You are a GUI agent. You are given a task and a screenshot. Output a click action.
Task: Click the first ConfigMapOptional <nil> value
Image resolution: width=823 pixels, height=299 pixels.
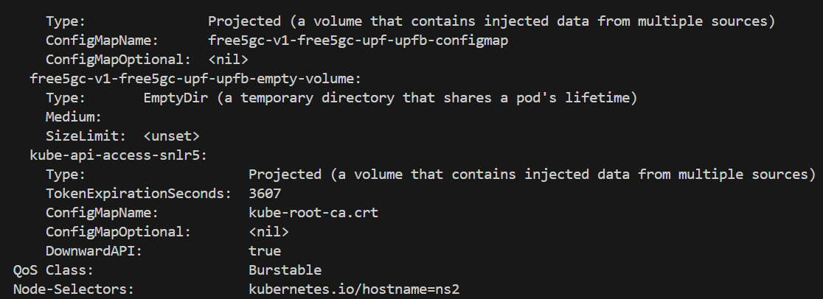[229, 60]
